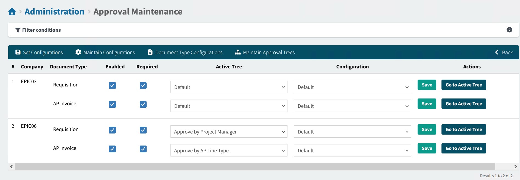Go to Active Tree for EPIC06 AP Invoice

point(464,148)
